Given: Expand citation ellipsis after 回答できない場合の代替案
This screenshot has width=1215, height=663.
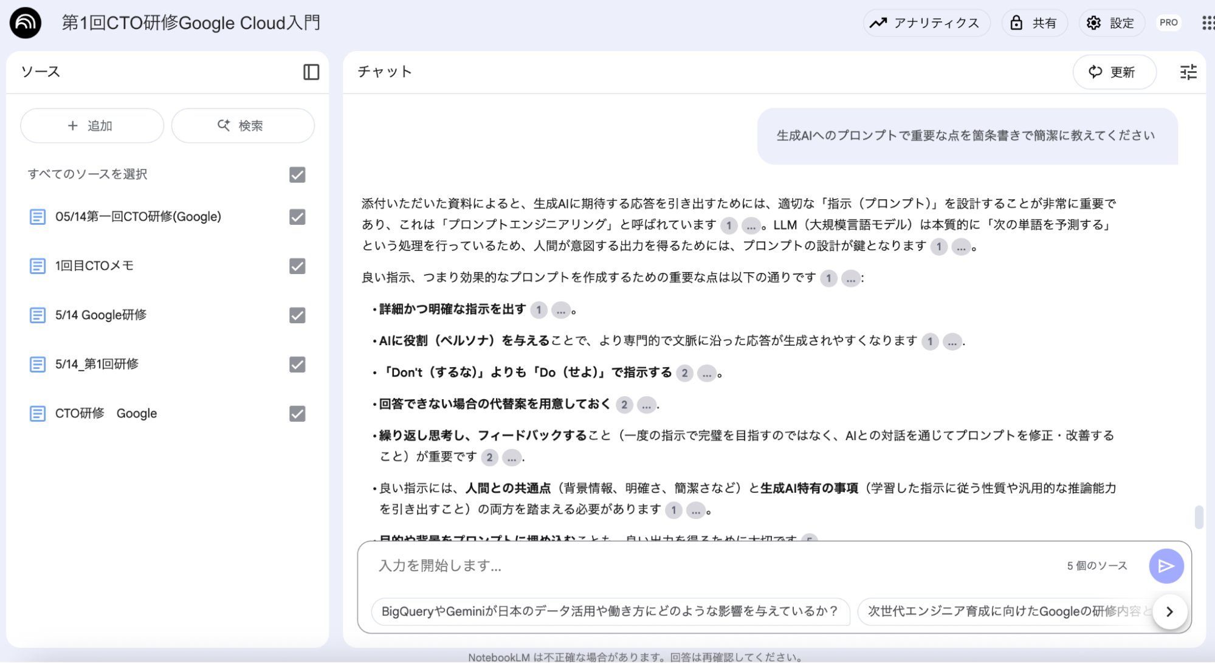Looking at the screenshot, I should [x=646, y=405].
